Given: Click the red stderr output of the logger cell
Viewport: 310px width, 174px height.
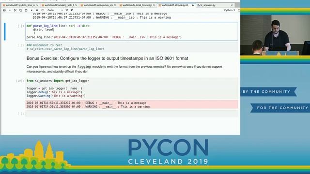Looking at the screenshot, I should (132, 104).
